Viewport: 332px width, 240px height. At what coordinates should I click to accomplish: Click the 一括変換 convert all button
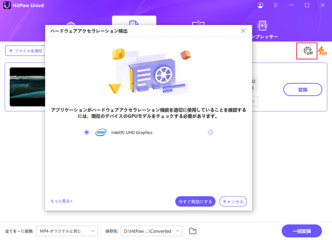pos(302,231)
